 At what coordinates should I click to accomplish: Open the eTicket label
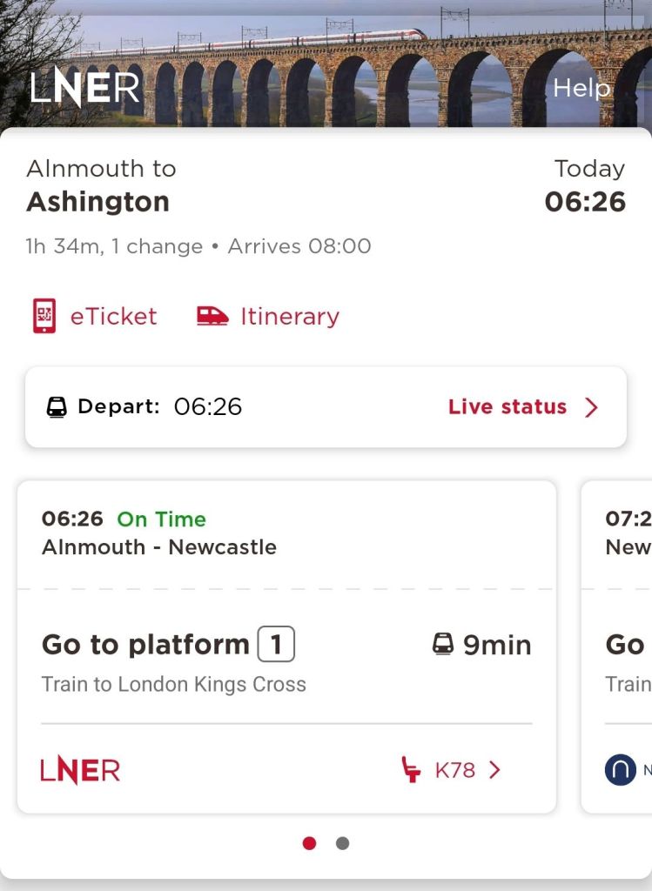114,316
